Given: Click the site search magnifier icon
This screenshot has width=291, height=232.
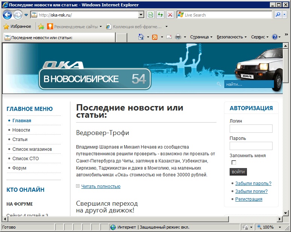Looking at the screenshot, I should click(219, 84).
